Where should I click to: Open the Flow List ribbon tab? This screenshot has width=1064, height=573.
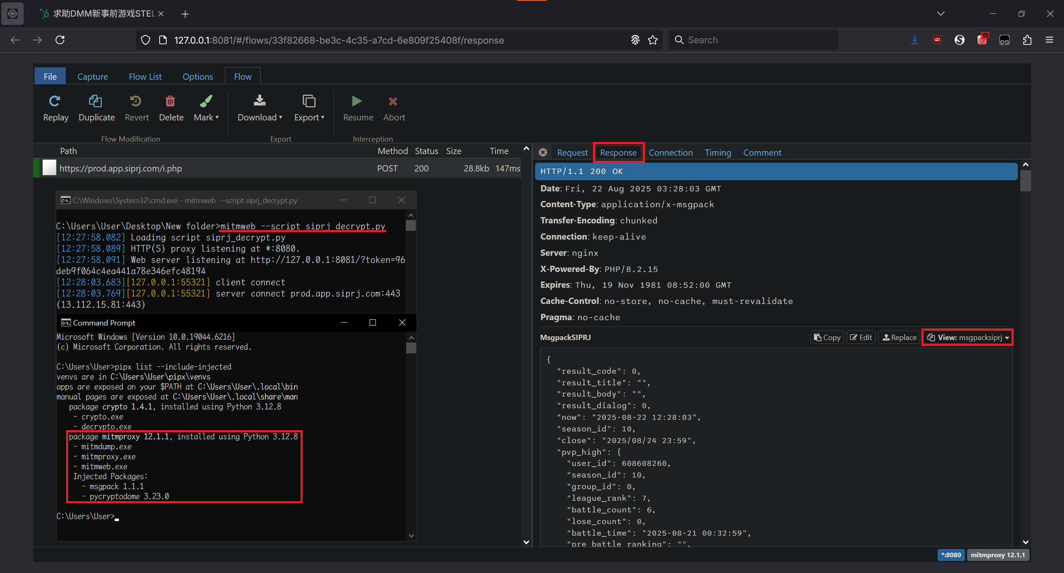click(x=145, y=77)
